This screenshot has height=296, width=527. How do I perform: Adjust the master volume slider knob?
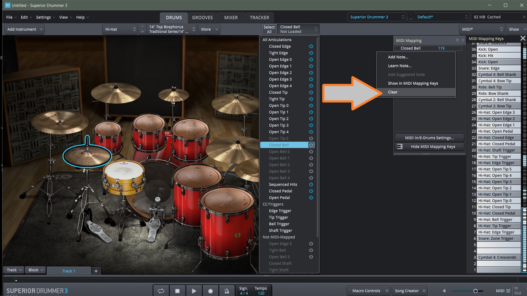coord(475,291)
